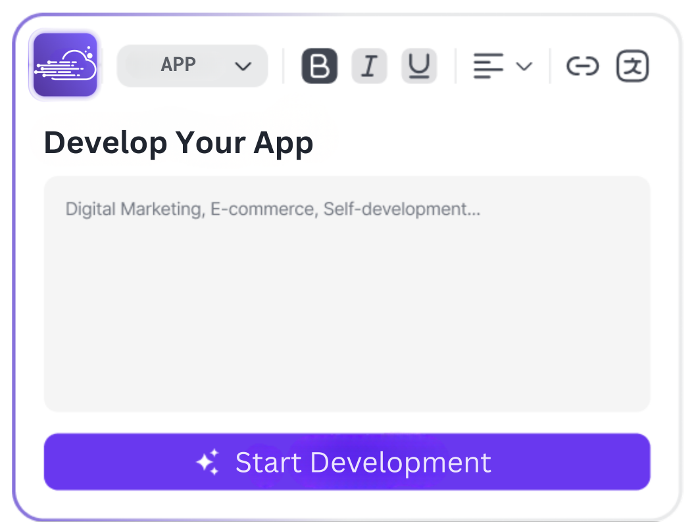This screenshot has height=531, width=692.
Task: Hit the underlined U toolbar icon
Action: pos(419,66)
